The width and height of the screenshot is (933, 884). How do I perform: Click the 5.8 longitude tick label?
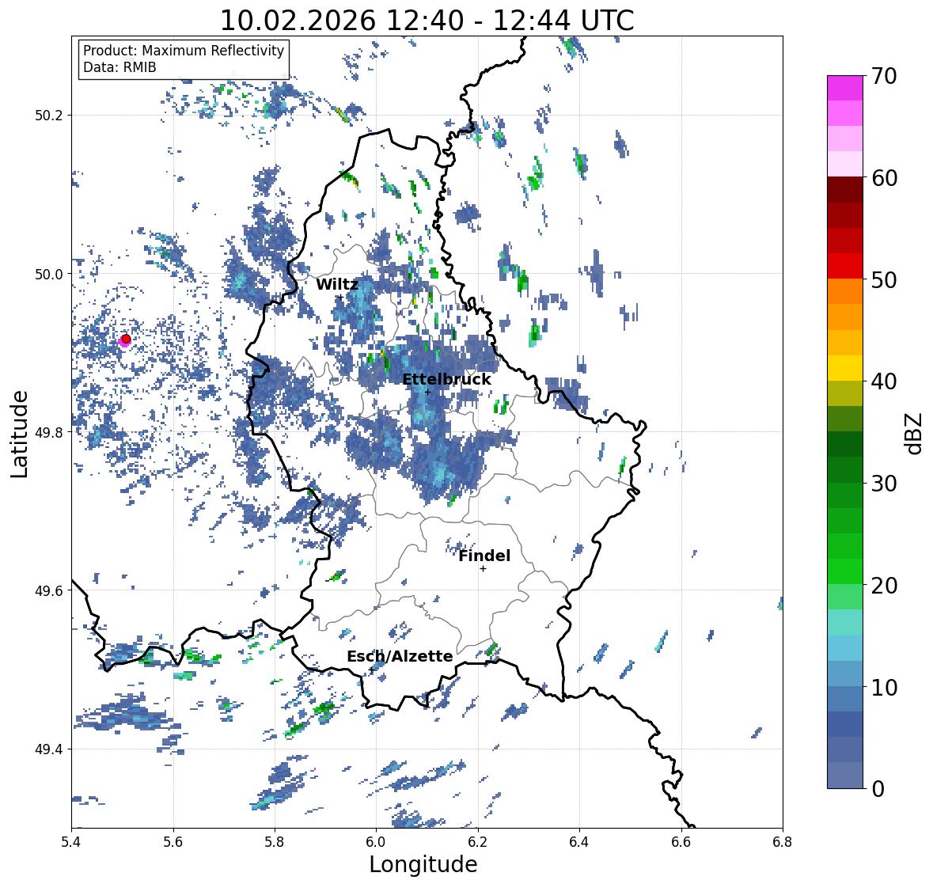(x=275, y=841)
